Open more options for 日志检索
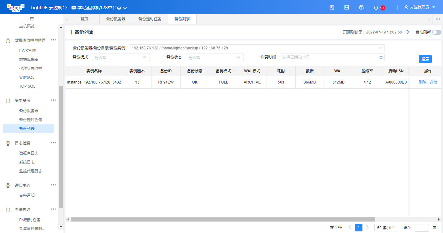This screenshot has height=233, width=443. point(53,142)
